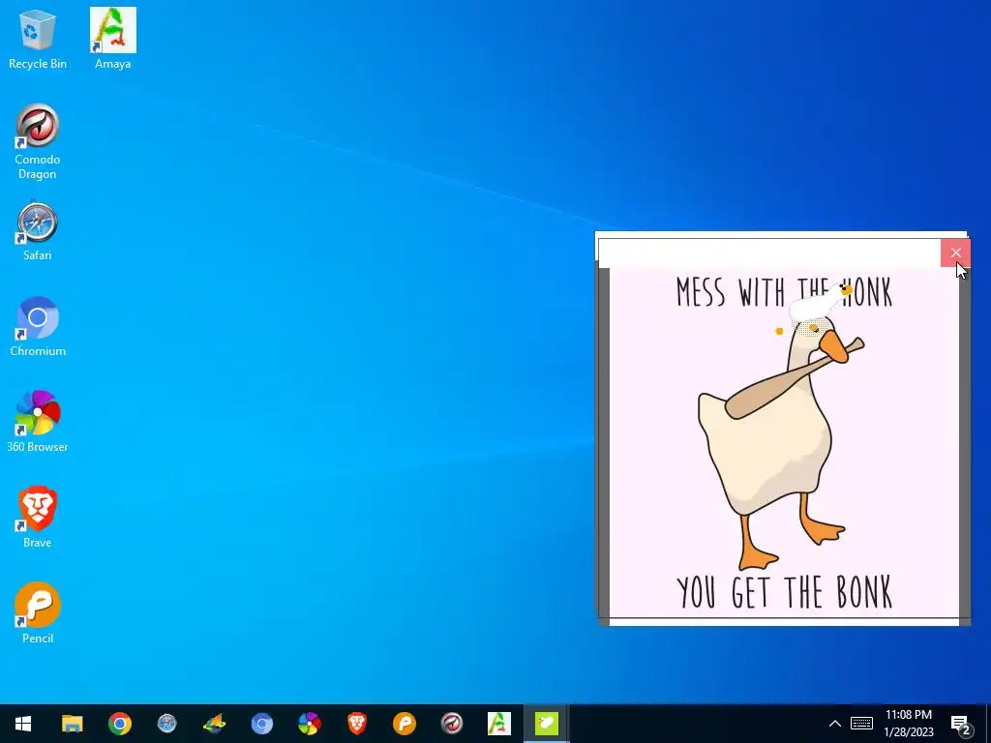Open the Windows Start menu
Viewport: 991px width, 743px height.
pos(23,724)
